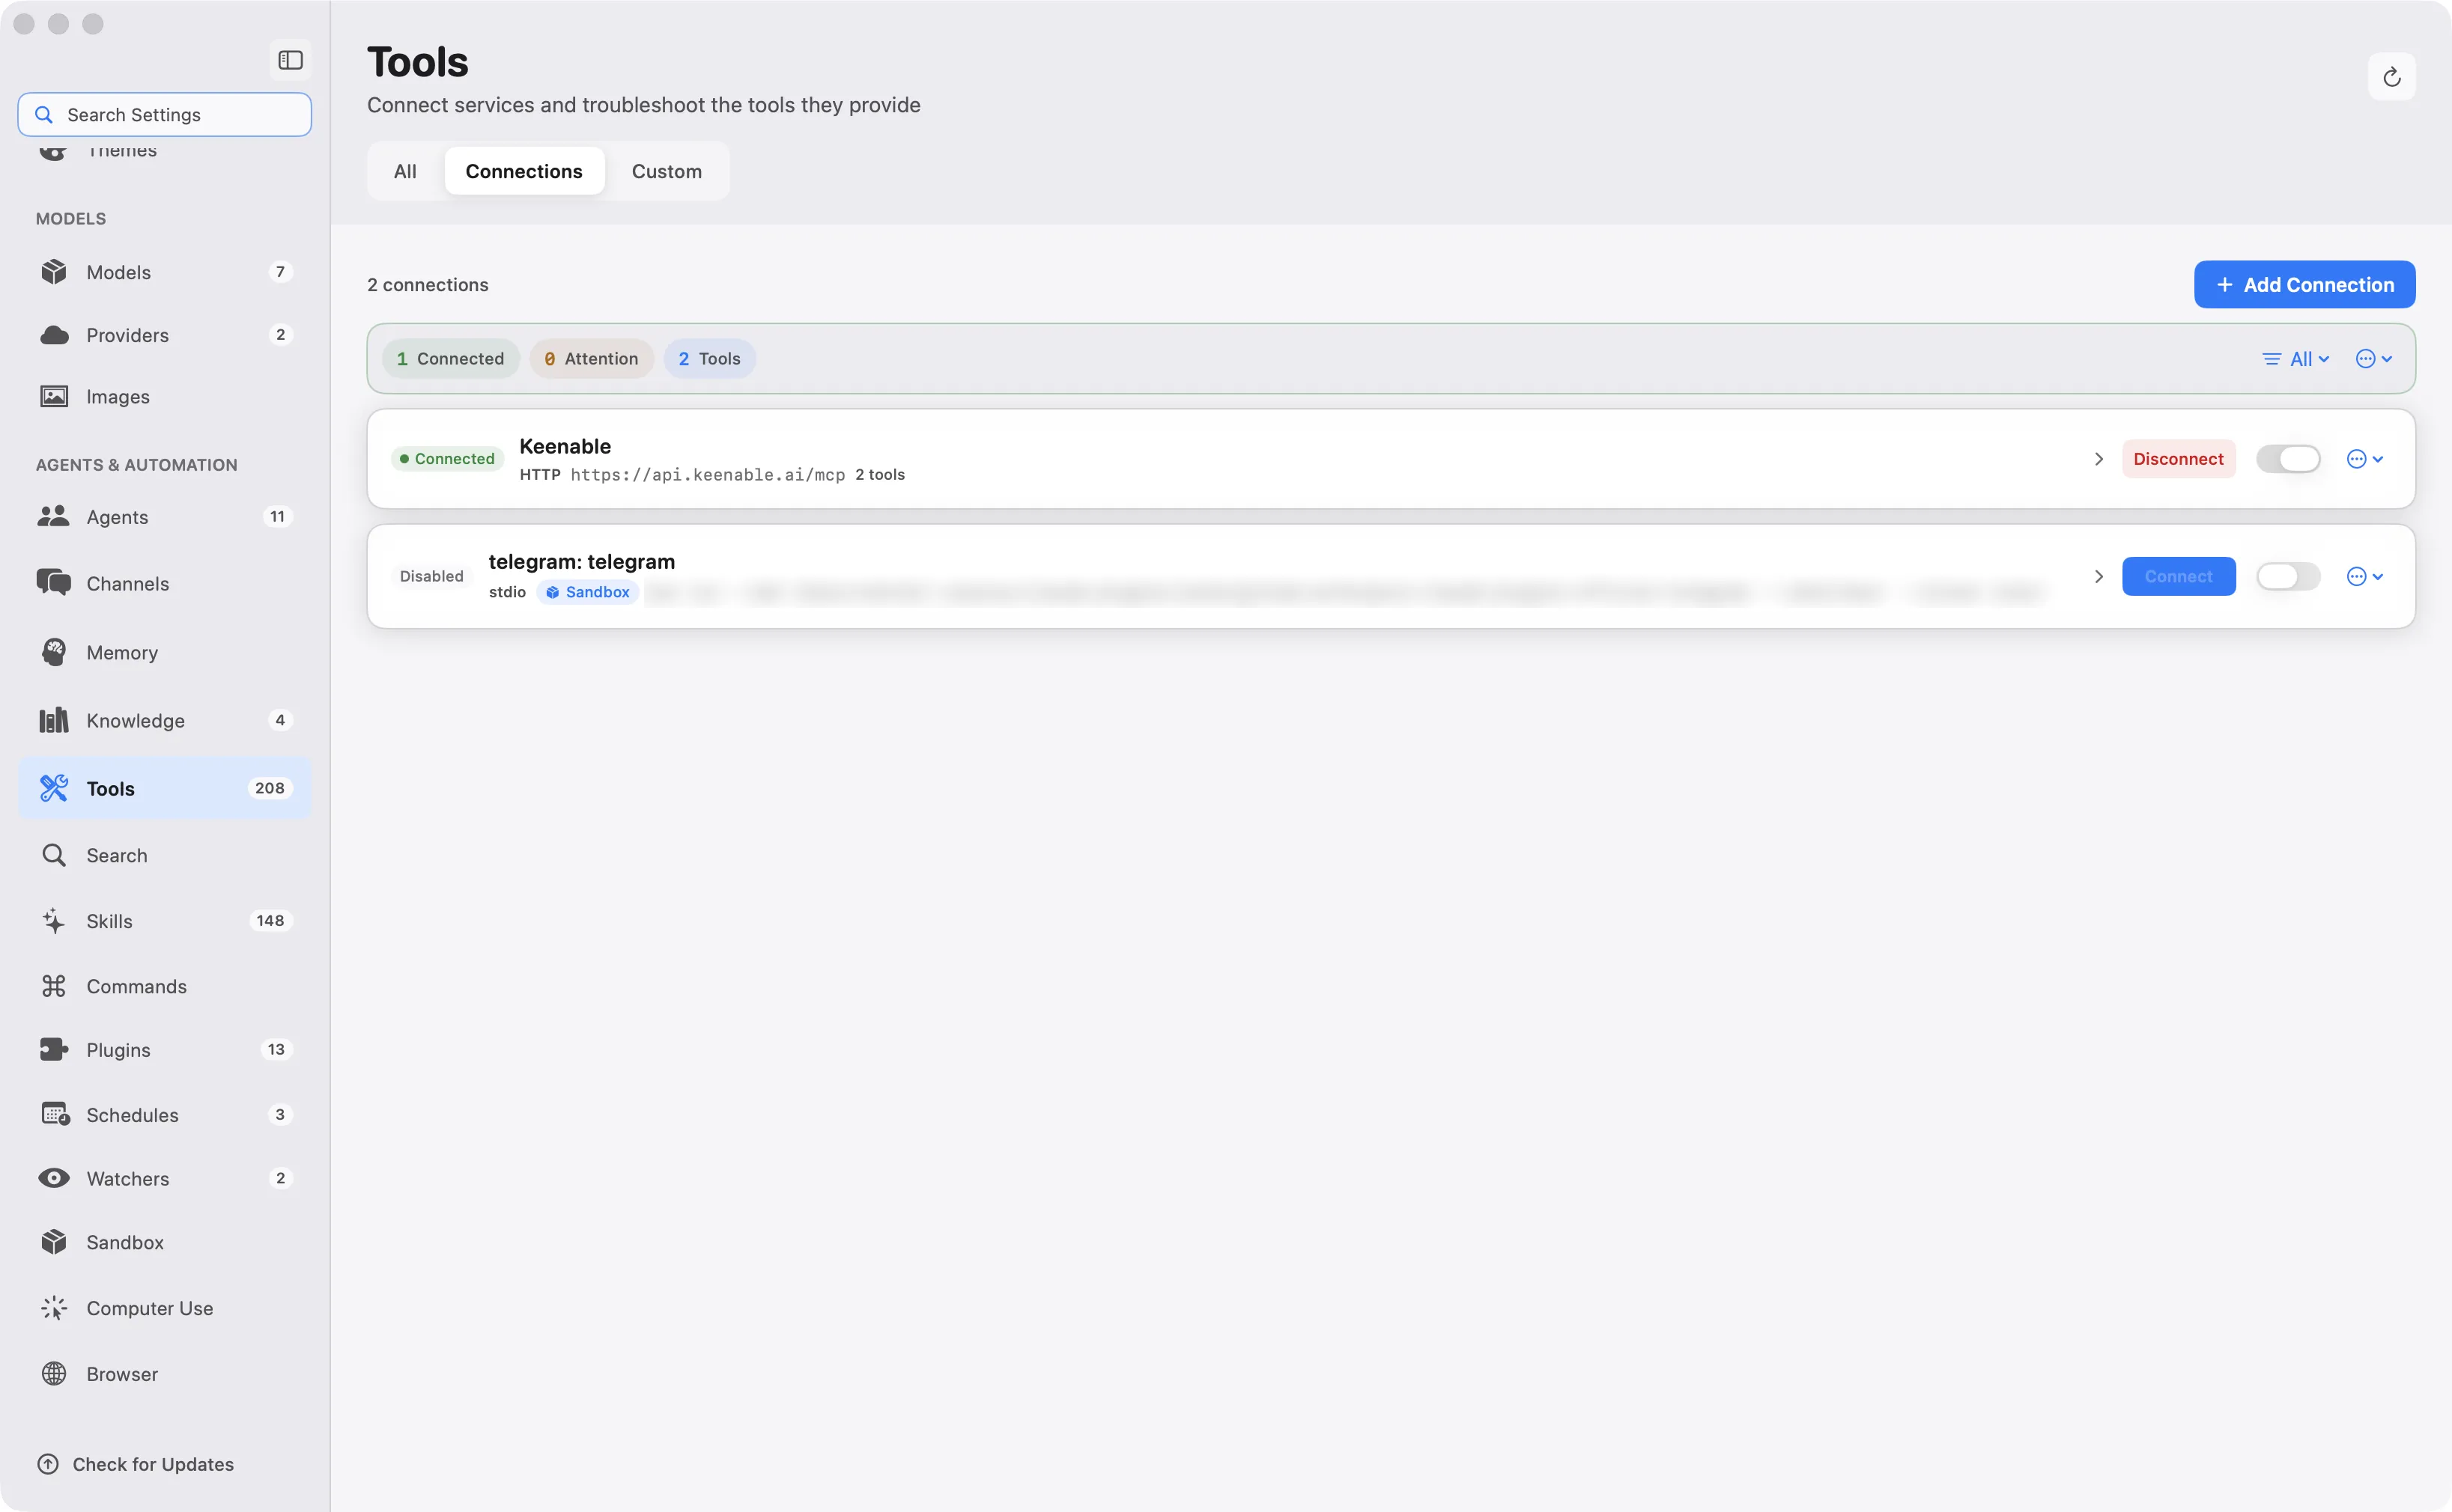This screenshot has width=2452, height=1512.
Task: Disconnect the Keenable connection
Action: point(2178,459)
